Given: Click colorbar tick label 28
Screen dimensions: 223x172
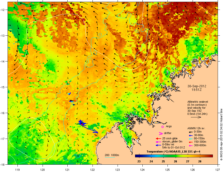Looking at the screenshot, I should pos(200,161).
